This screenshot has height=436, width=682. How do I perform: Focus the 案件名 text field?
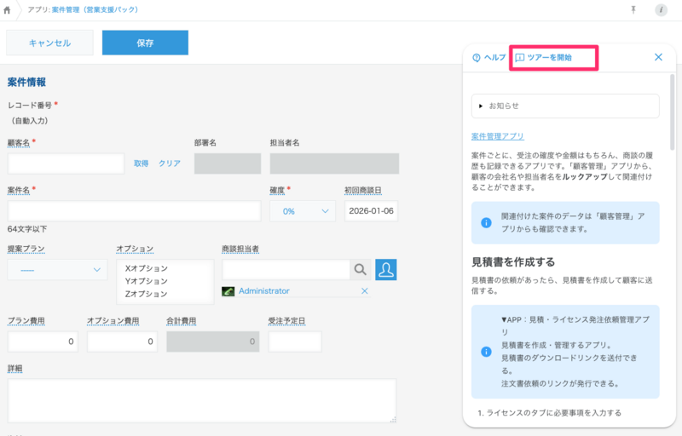pyautogui.click(x=134, y=211)
